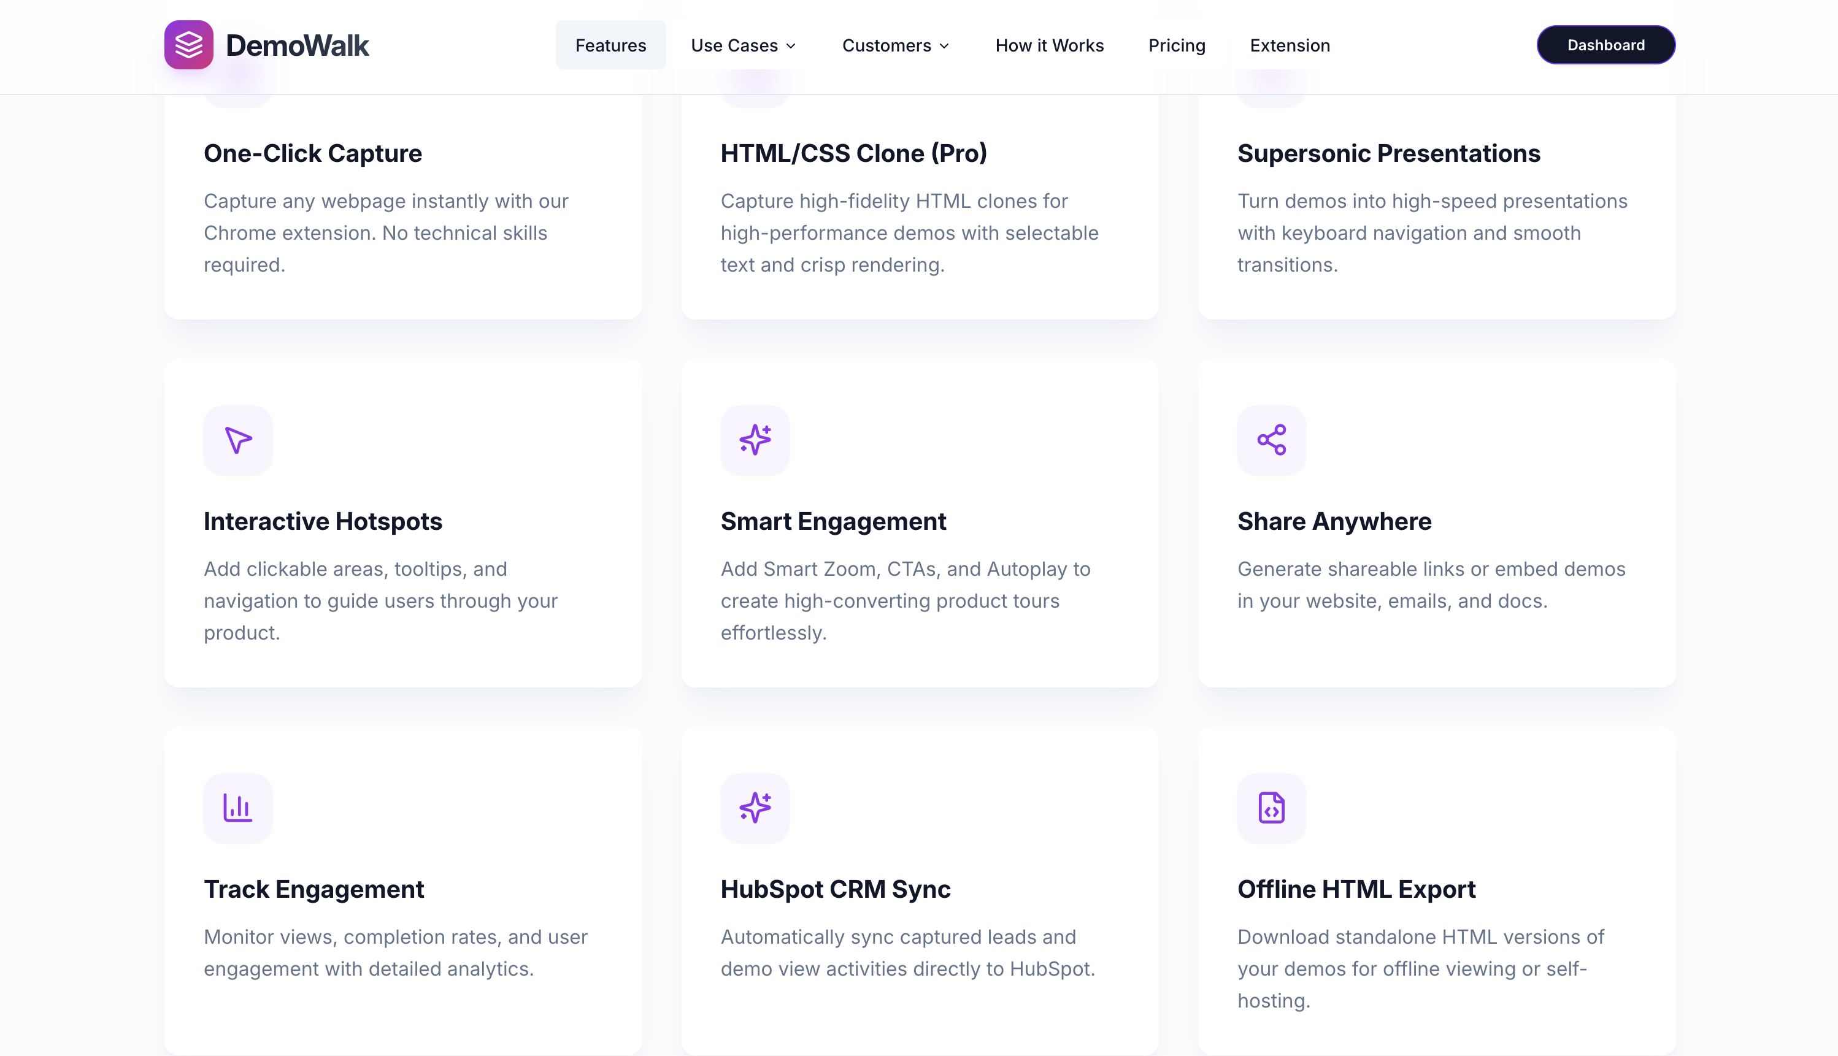Expand the Customers dropdown chevron
This screenshot has width=1838, height=1056.
pyautogui.click(x=944, y=46)
